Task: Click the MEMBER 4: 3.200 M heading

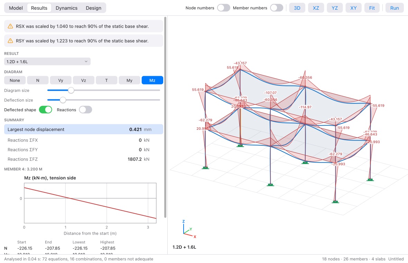Action: [x=23, y=169]
